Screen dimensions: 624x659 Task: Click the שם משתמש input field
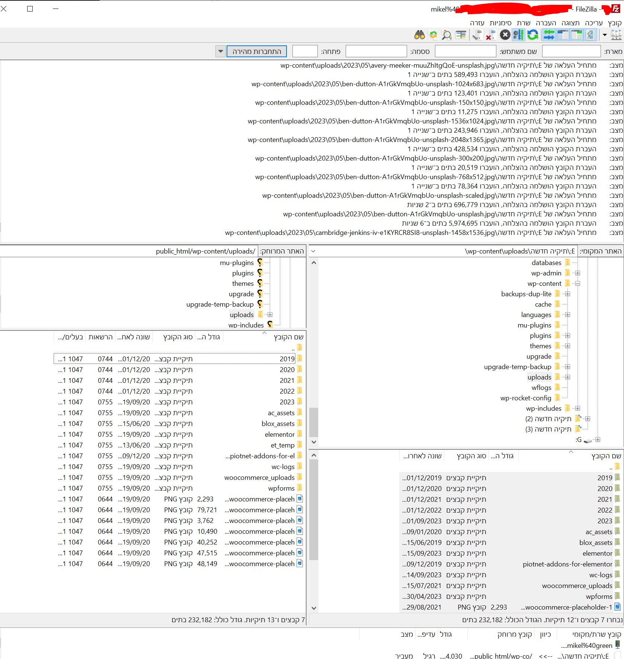tap(465, 51)
